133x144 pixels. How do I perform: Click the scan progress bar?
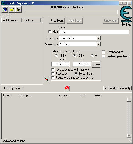click(x=71, y=12)
